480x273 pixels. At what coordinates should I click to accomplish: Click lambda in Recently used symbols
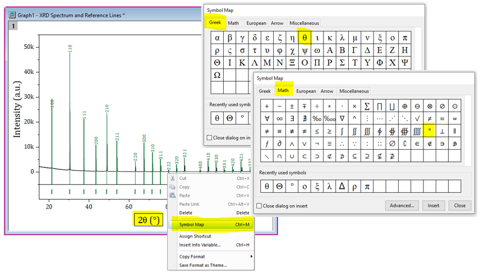[329, 186]
